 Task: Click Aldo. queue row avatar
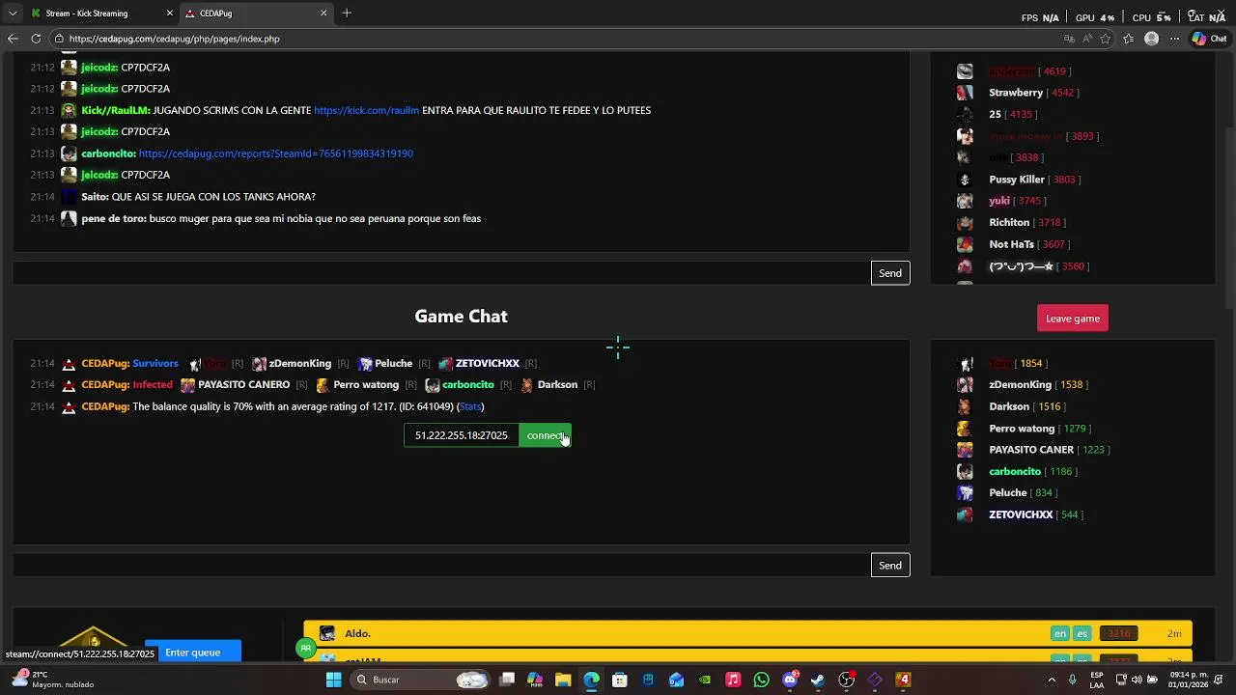327,634
